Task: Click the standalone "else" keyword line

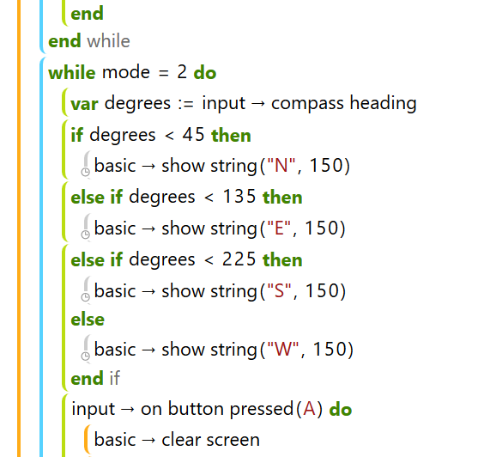Action: click(88, 320)
